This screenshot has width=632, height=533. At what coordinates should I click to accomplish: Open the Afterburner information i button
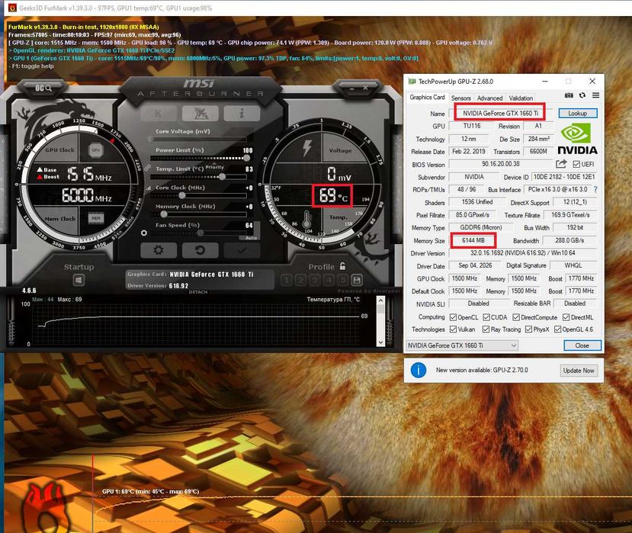242,114
